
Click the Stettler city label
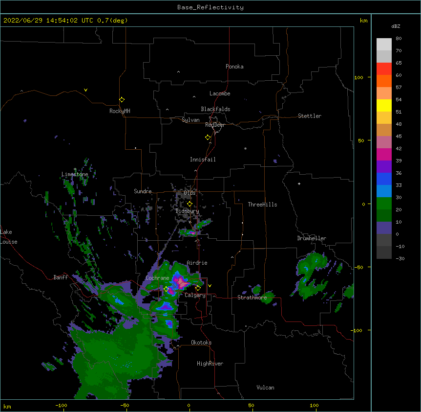point(310,116)
